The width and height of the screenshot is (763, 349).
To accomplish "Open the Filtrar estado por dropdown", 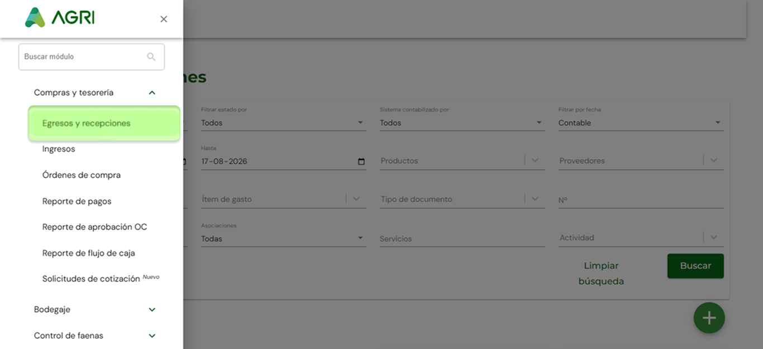I will [x=284, y=123].
